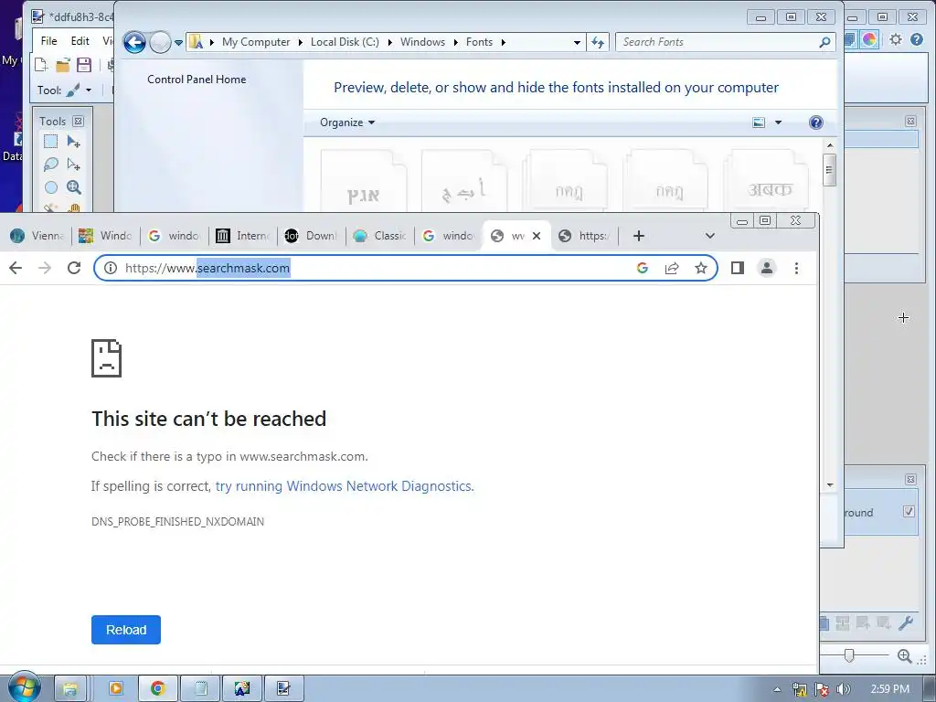Toggle the Layers window icon in Paint.NET
Image resolution: width=936 pixels, height=702 pixels.
pos(850,39)
